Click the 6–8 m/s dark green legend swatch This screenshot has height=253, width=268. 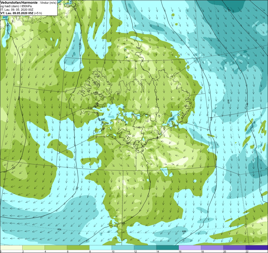(78, 247)
